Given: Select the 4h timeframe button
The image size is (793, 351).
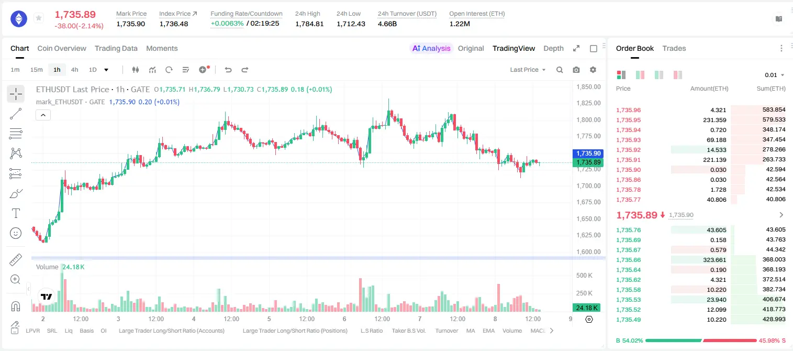Looking at the screenshot, I should pos(74,70).
